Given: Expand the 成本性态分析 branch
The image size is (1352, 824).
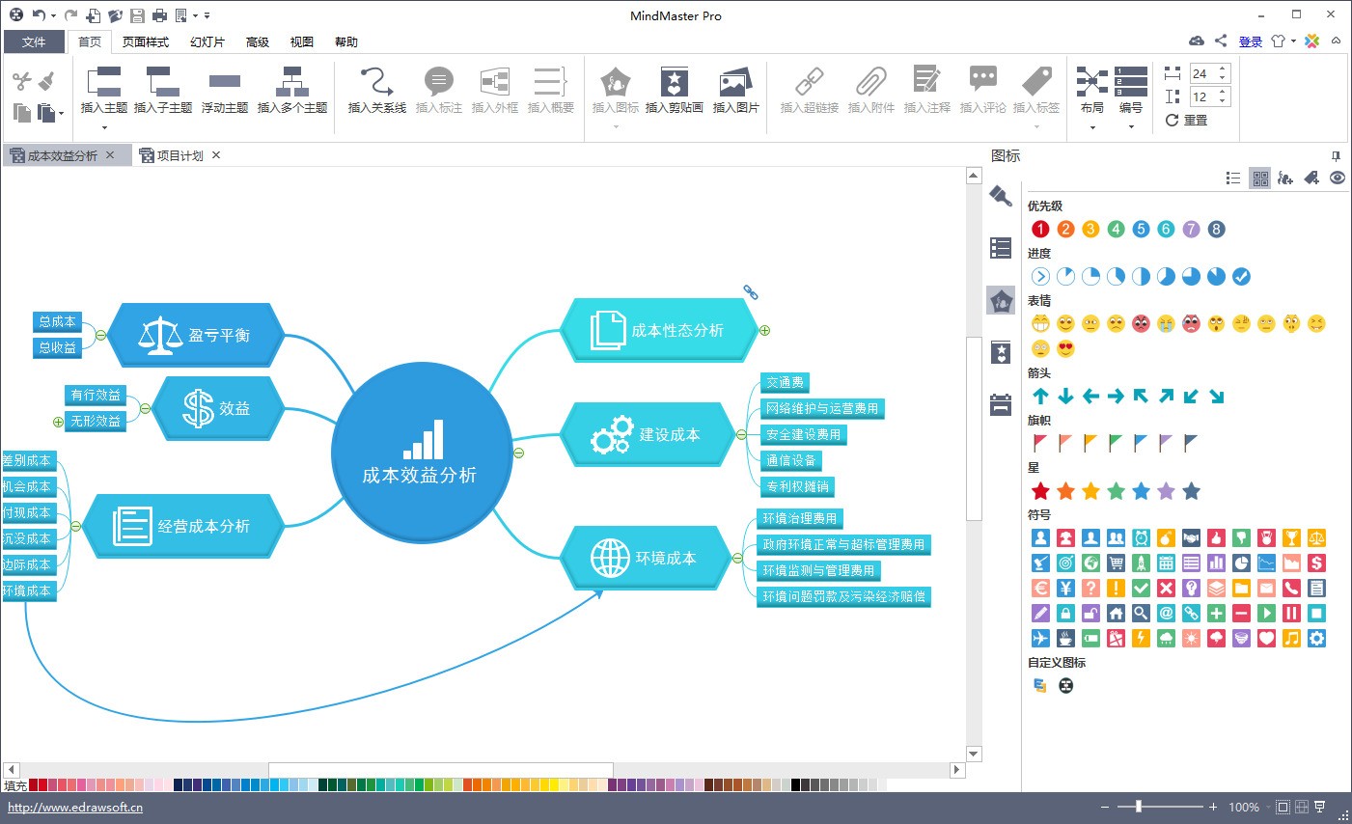Looking at the screenshot, I should coord(765,330).
